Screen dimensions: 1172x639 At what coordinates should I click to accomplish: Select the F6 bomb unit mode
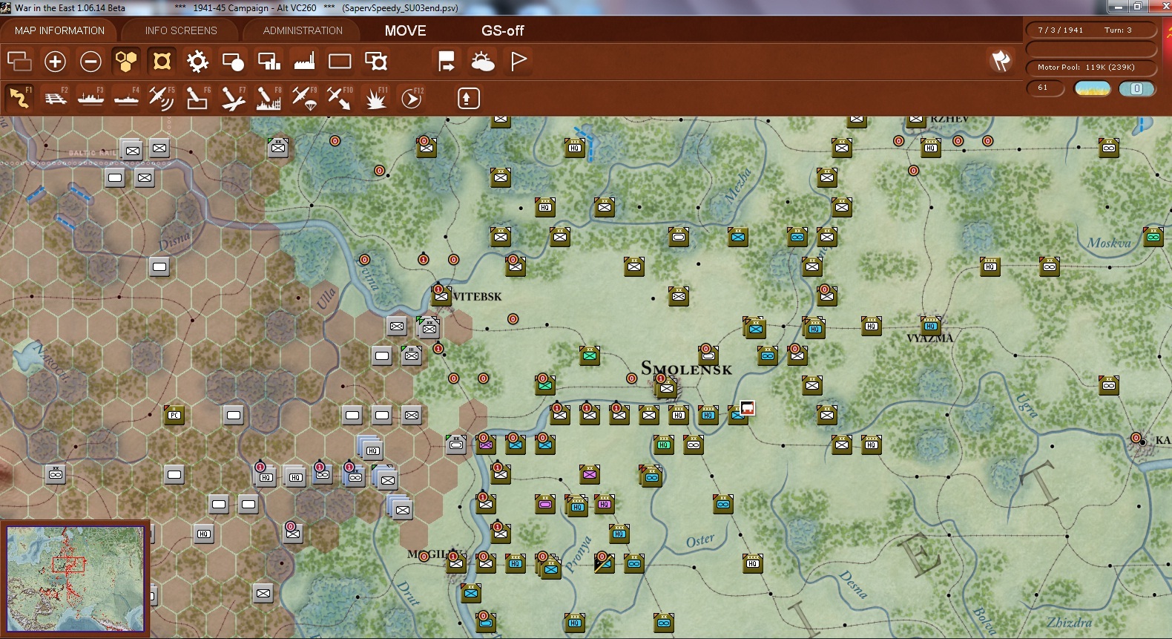click(x=197, y=98)
